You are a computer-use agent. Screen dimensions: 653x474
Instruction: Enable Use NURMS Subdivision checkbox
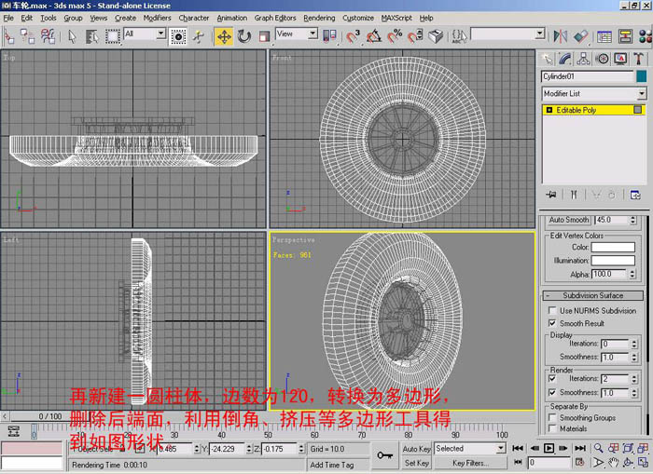(552, 311)
